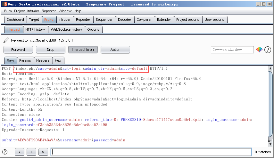The width and height of the screenshot is (274, 158).
Task: Open the search help icon at bottom left
Action: tap(5, 152)
